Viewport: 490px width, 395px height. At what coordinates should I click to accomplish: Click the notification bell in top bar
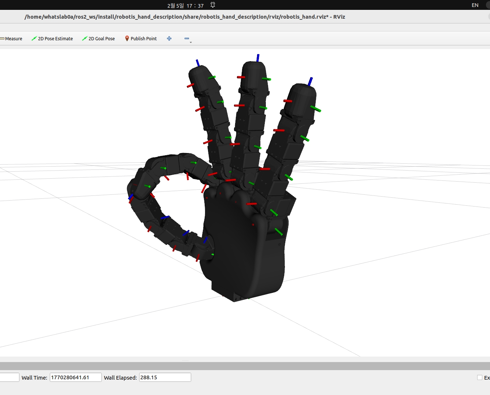pyautogui.click(x=213, y=5)
